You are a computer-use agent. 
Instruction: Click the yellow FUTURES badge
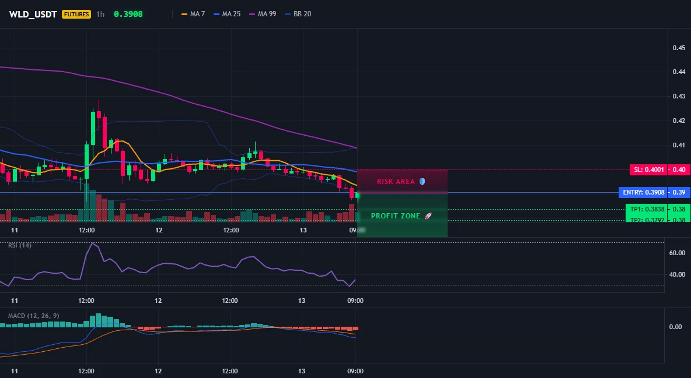(76, 14)
